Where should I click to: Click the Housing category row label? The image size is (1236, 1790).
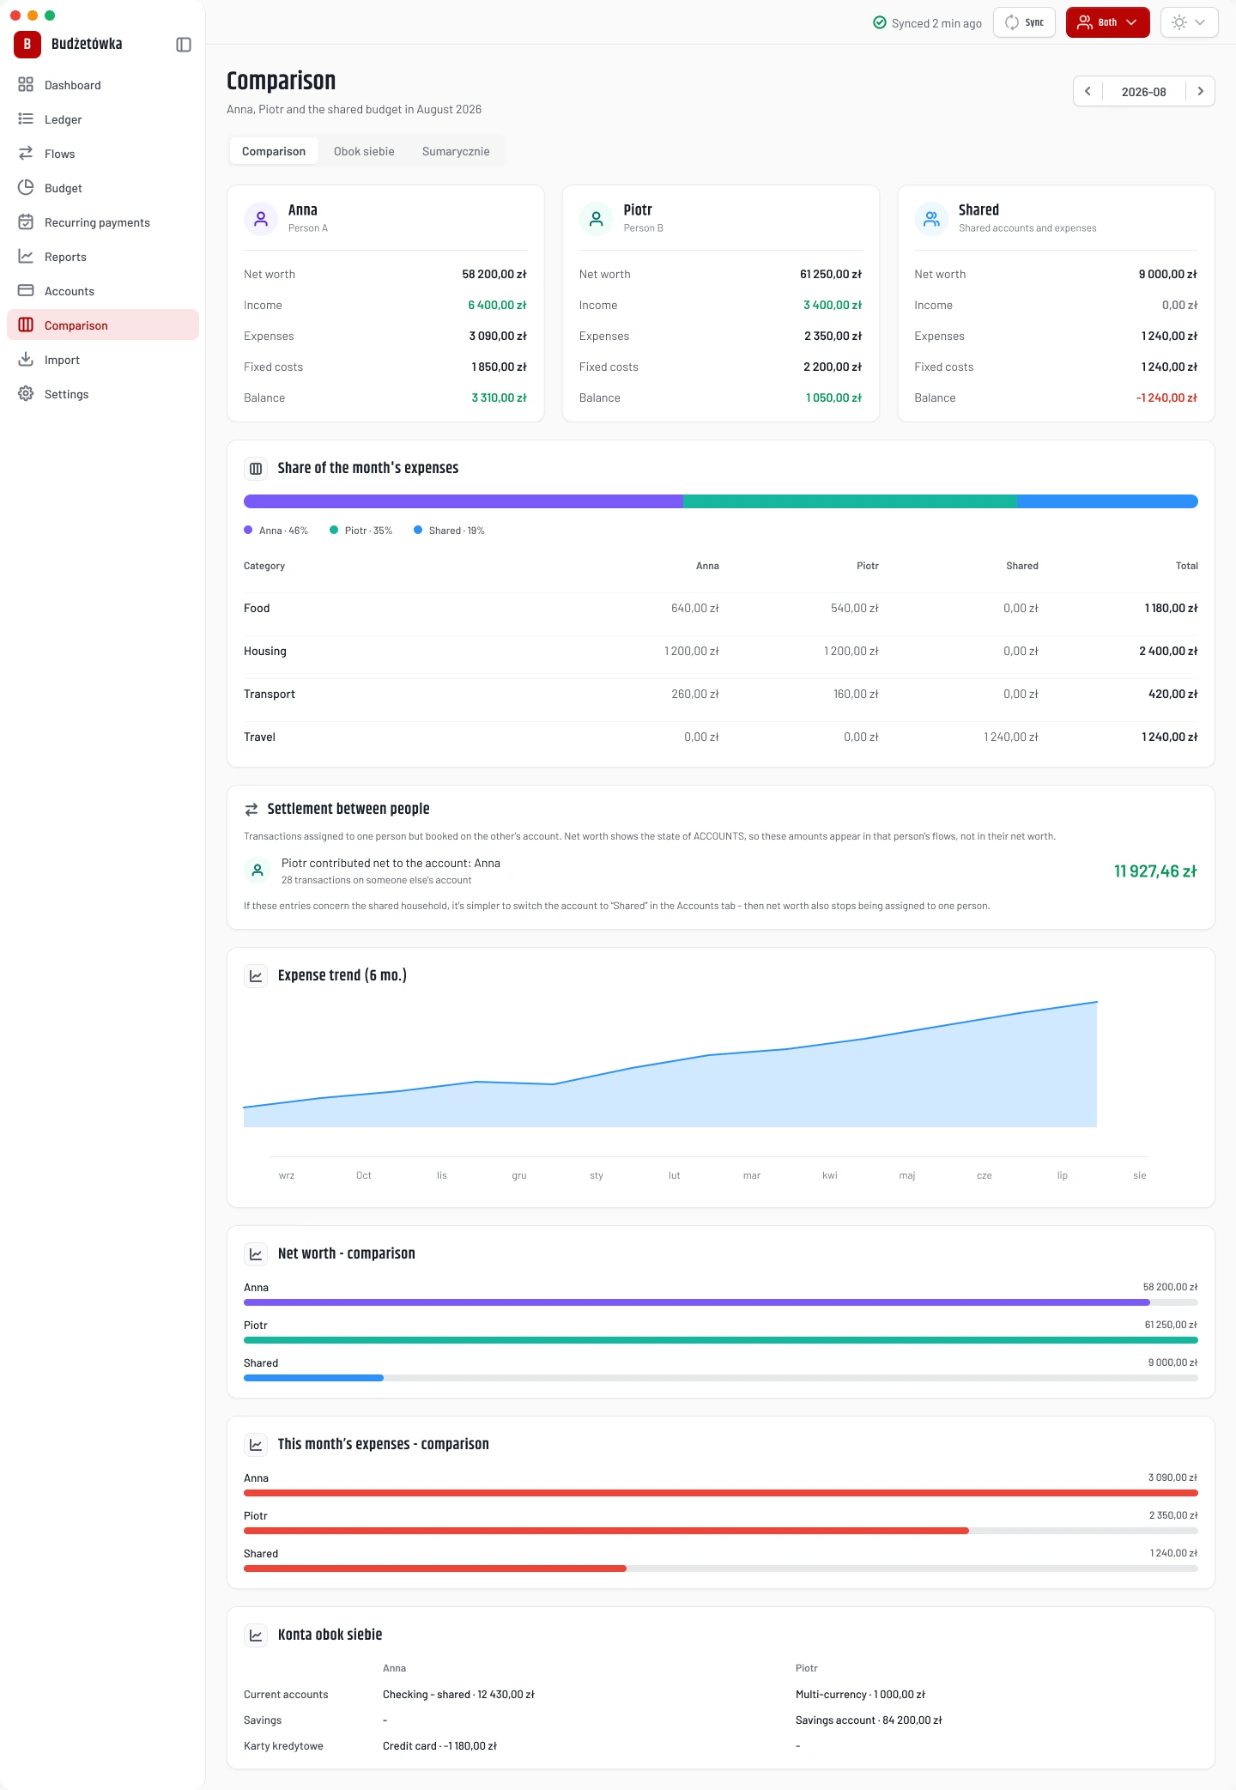pos(265,652)
